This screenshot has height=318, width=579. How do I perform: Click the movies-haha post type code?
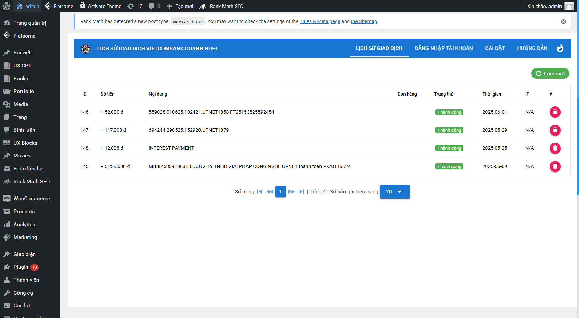pos(188,22)
